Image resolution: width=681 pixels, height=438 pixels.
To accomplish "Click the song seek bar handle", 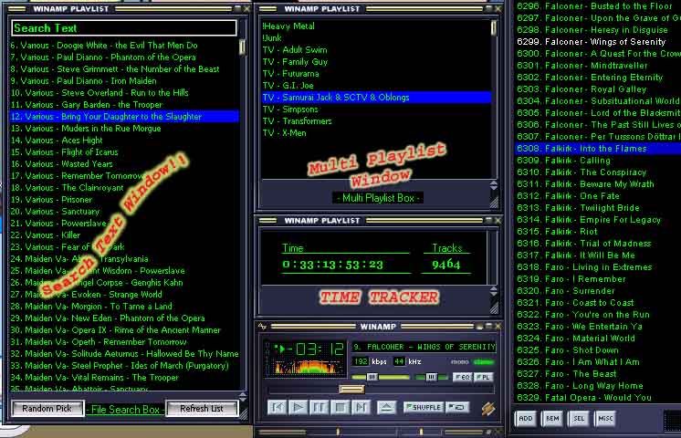I will 351,389.
